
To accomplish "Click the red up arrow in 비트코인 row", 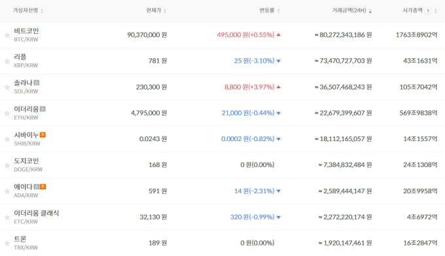I will (x=278, y=35).
